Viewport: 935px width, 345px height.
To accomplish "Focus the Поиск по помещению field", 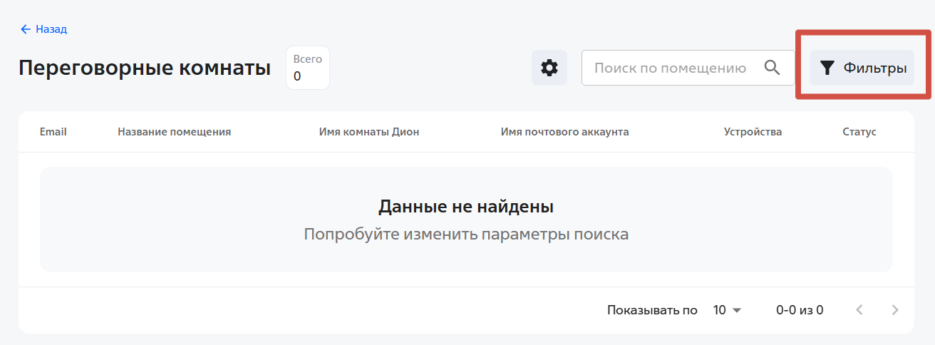I will 688,68.
